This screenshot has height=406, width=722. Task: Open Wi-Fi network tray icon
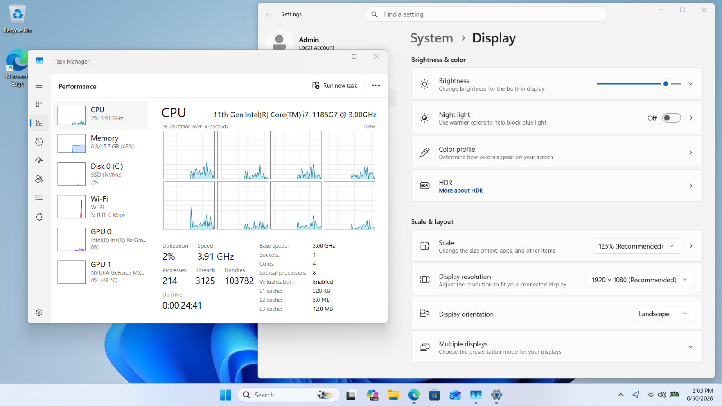tap(651, 395)
